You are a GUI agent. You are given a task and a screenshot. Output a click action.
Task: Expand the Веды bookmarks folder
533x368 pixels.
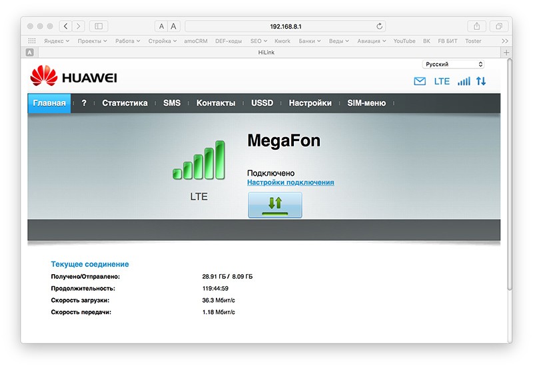[339, 41]
